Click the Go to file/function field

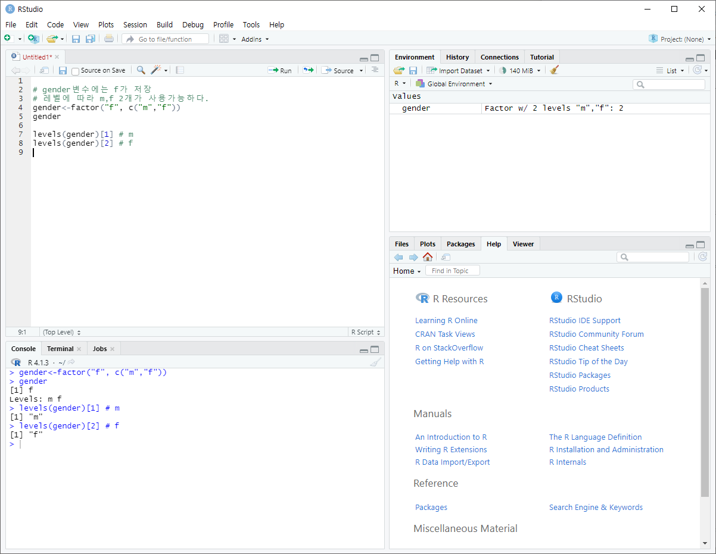(166, 39)
